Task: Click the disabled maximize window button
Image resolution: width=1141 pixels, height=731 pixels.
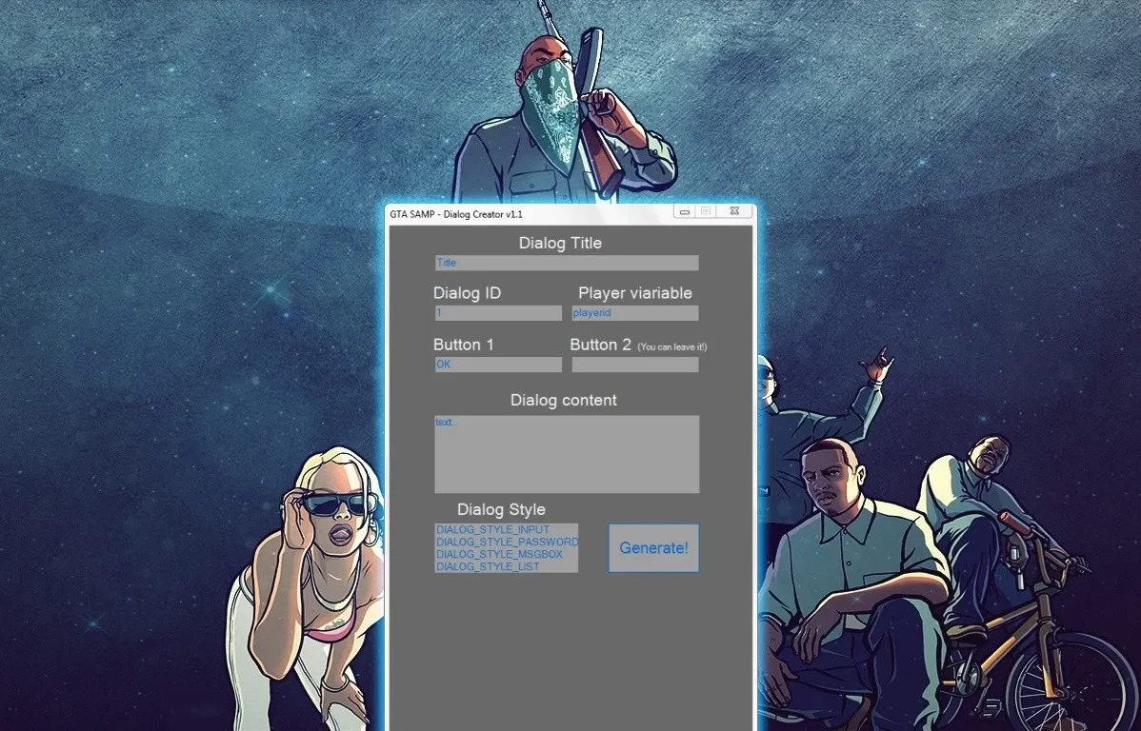Action: [706, 211]
